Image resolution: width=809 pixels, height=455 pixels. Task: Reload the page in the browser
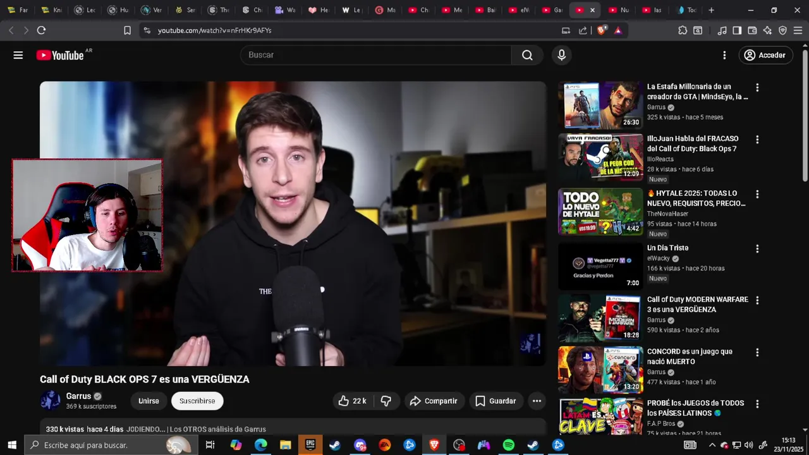pos(41,30)
